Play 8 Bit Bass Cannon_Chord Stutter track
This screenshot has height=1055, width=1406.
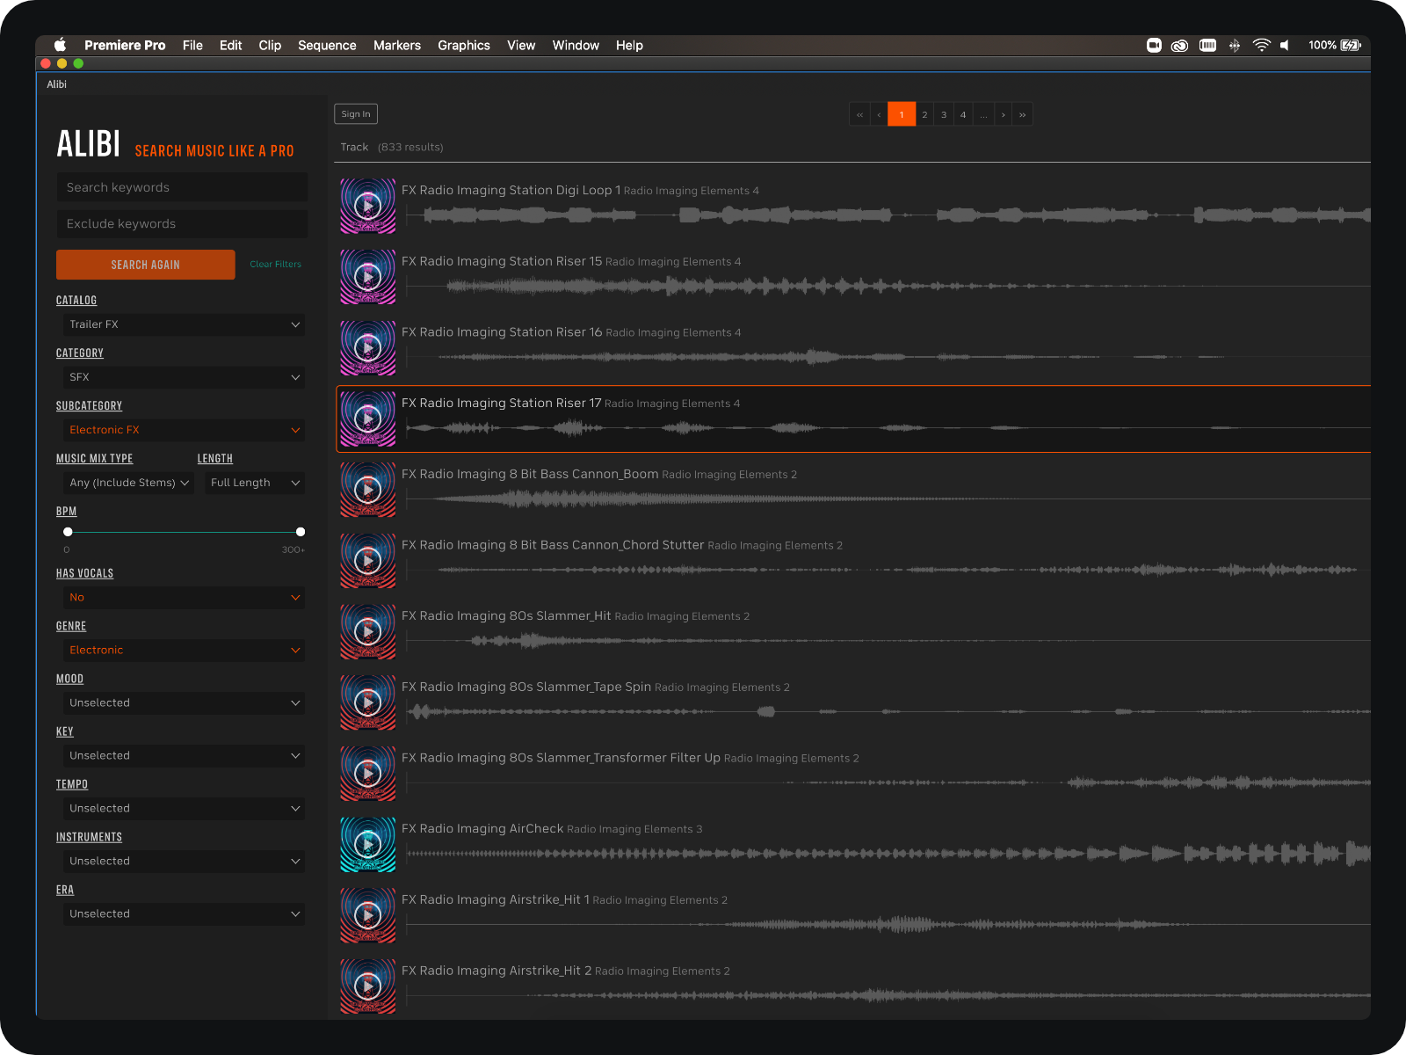(368, 561)
